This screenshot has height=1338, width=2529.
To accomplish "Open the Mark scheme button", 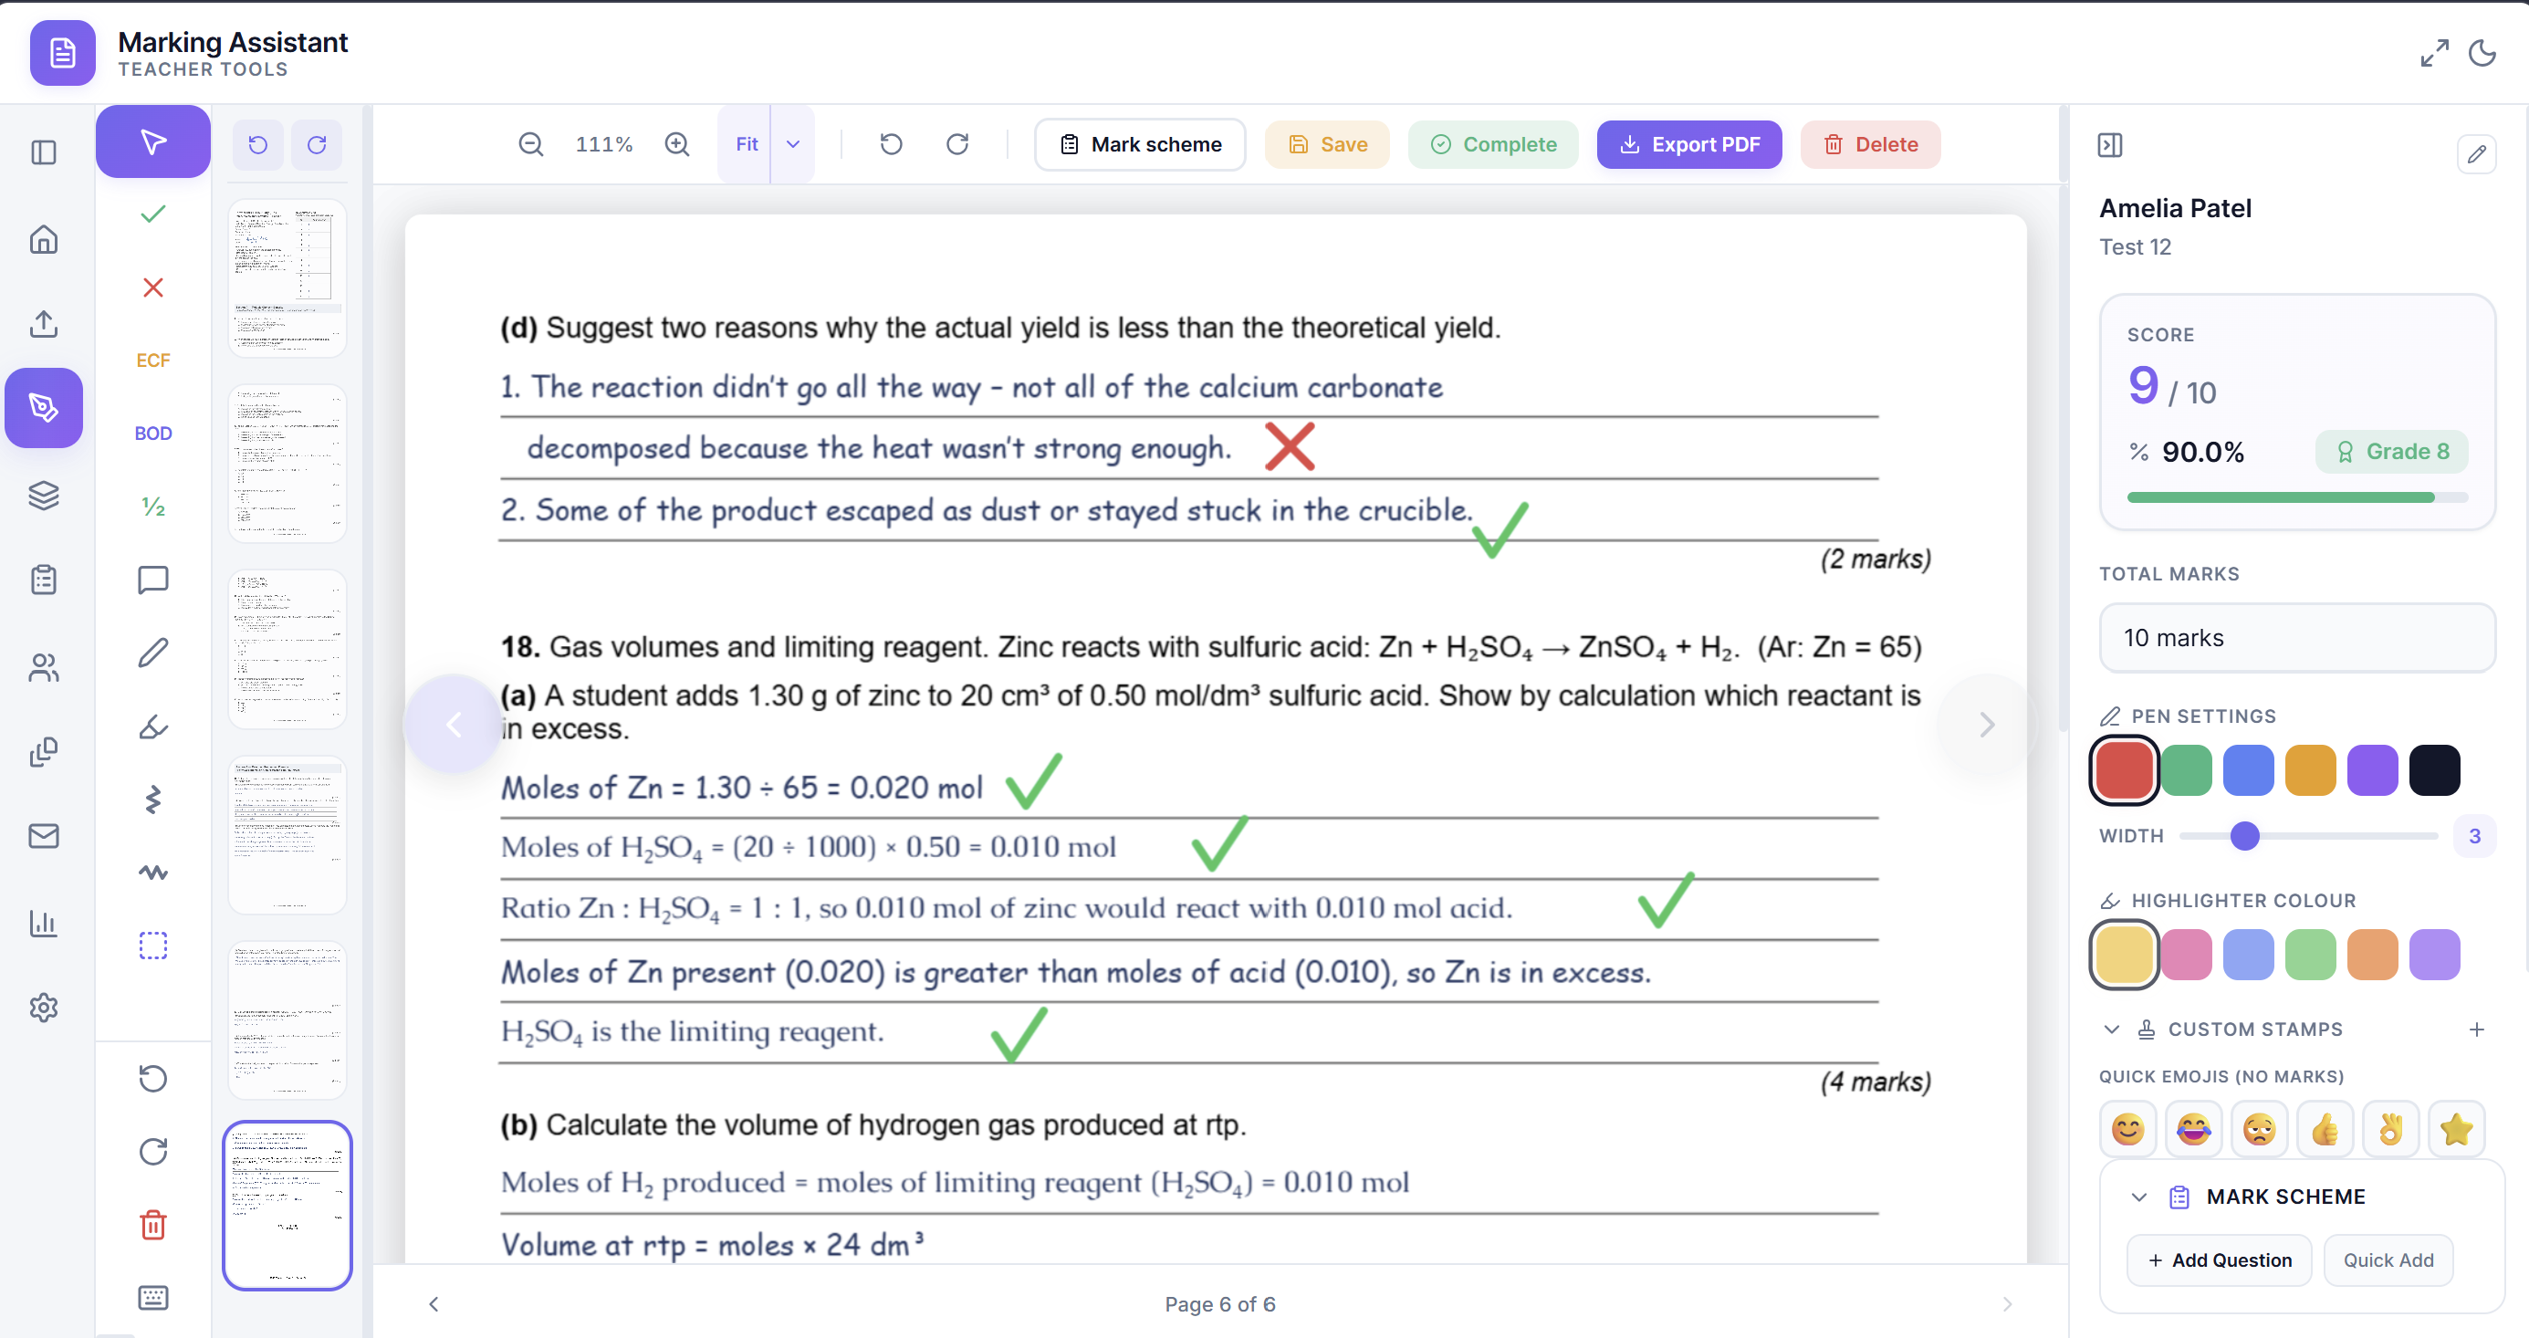I will coord(1140,144).
